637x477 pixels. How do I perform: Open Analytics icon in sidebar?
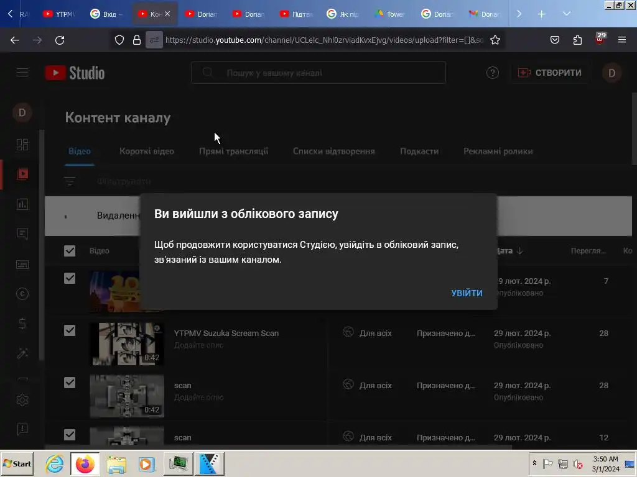click(x=22, y=204)
